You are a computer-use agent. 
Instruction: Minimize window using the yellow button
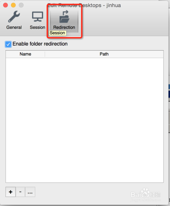click(13, 5)
